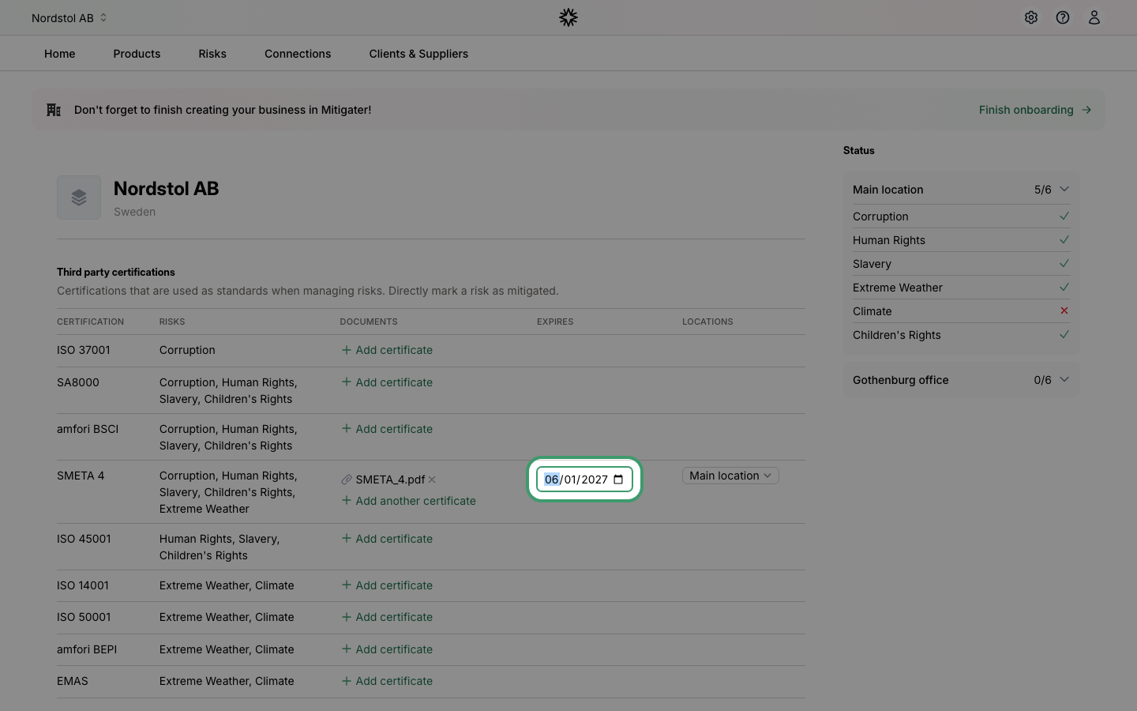Add certificate for amfori BSCI
Image resolution: width=1137 pixels, height=711 pixels.
387,429
